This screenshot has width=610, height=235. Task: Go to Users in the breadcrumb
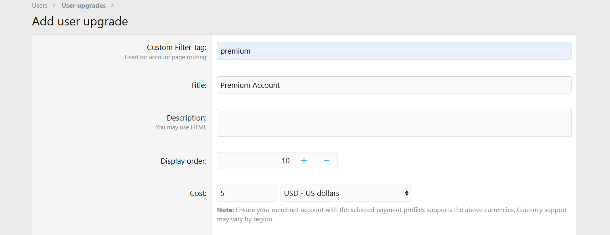40,6
